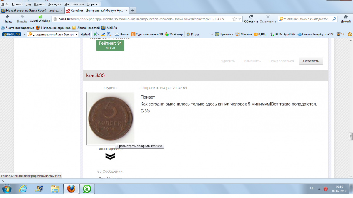
Task: Click kracik33 5 копеек coin avatar
Action: click(110, 118)
